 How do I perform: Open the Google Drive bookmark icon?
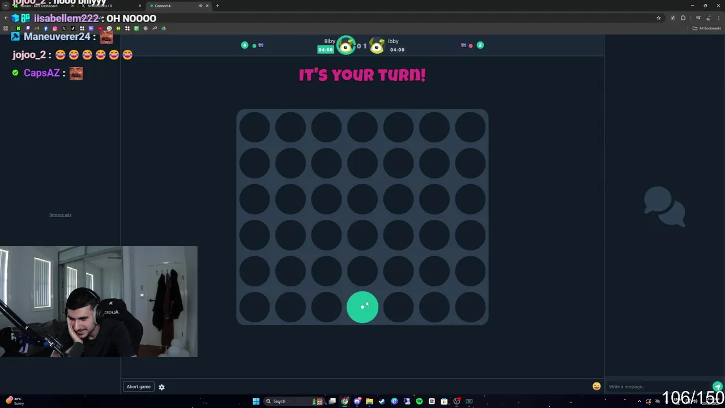[163, 28]
